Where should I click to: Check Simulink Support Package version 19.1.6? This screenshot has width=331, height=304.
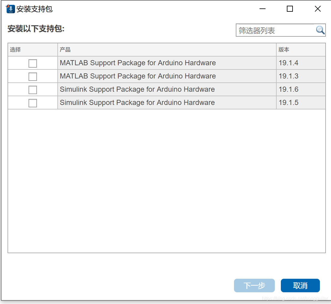[33, 90]
